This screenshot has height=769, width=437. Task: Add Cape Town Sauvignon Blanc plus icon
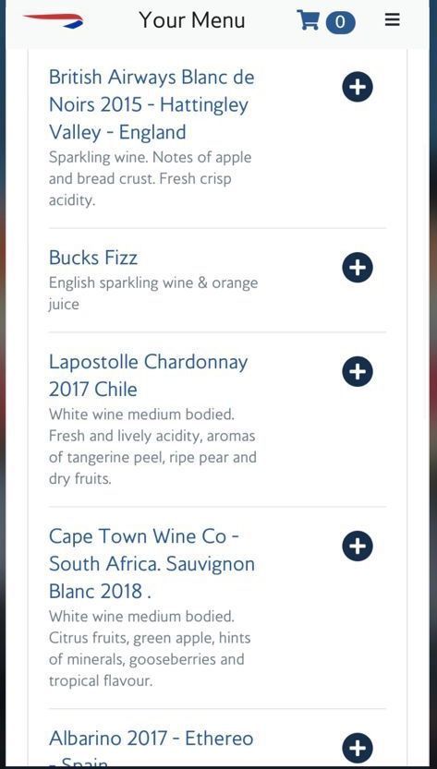[x=358, y=546]
